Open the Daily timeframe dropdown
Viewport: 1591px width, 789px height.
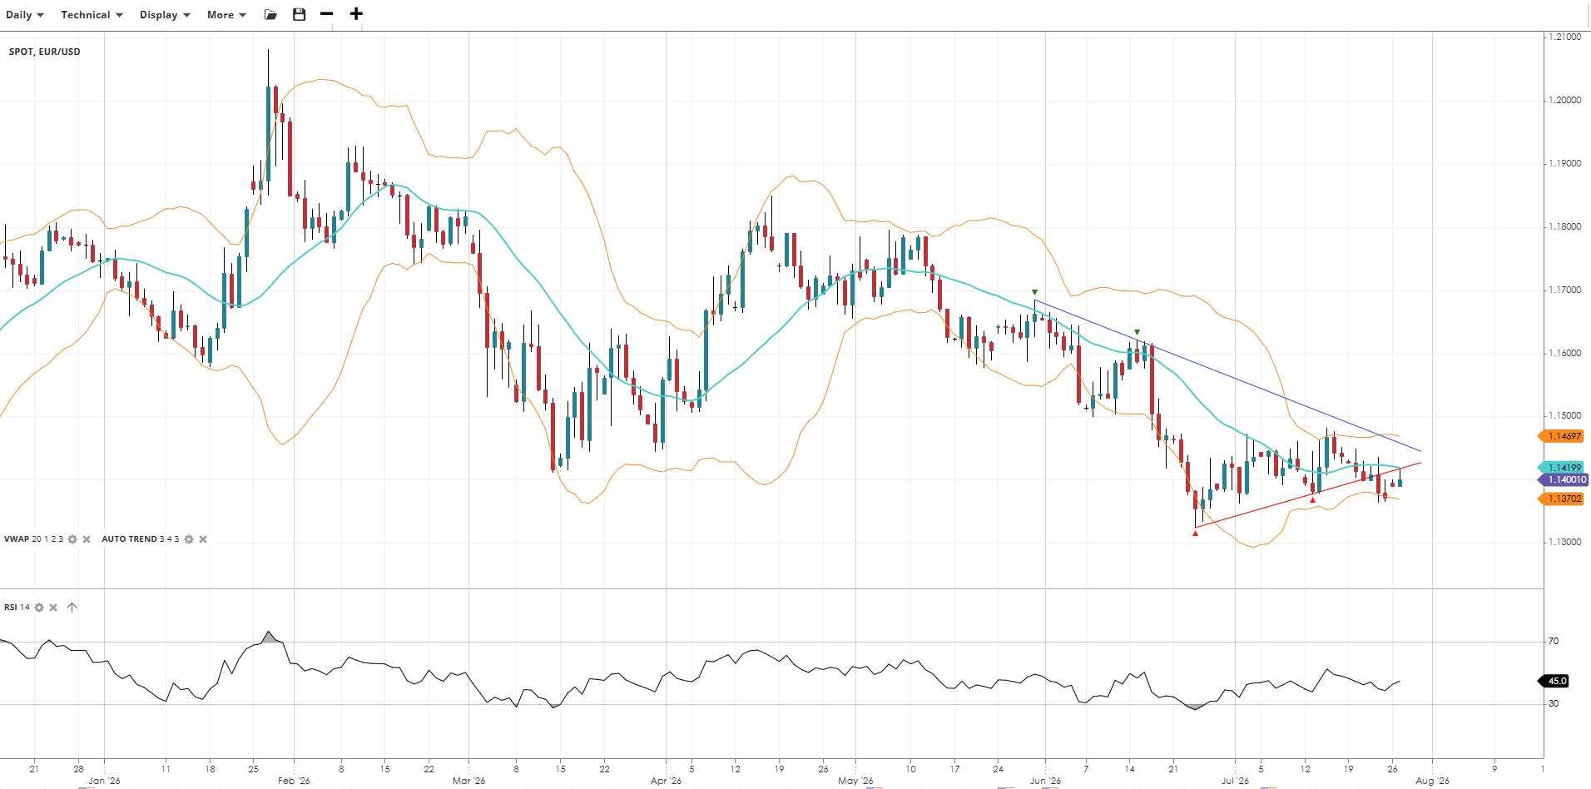(x=25, y=15)
